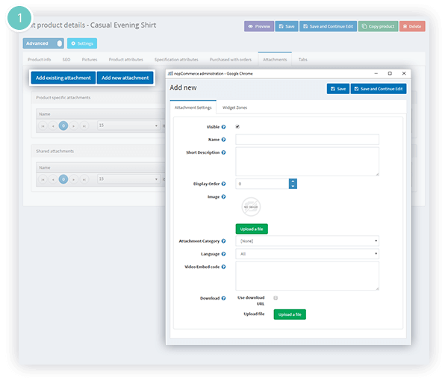Click current page number in Product specific attachments pager
448x381 pixels.
pos(63,126)
